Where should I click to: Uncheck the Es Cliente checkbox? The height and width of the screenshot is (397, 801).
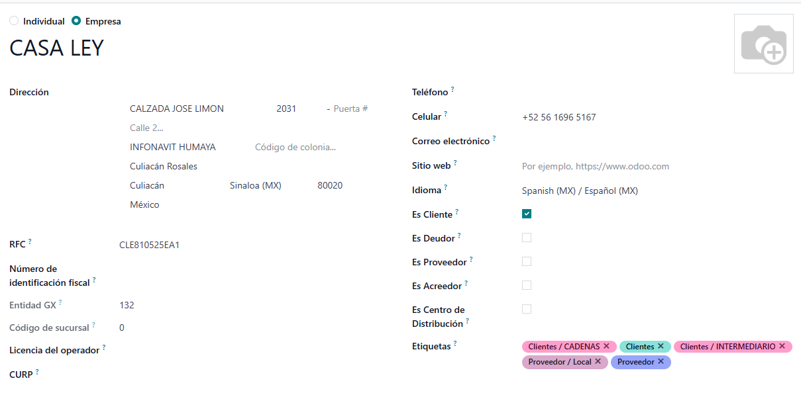(x=527, y=214)
